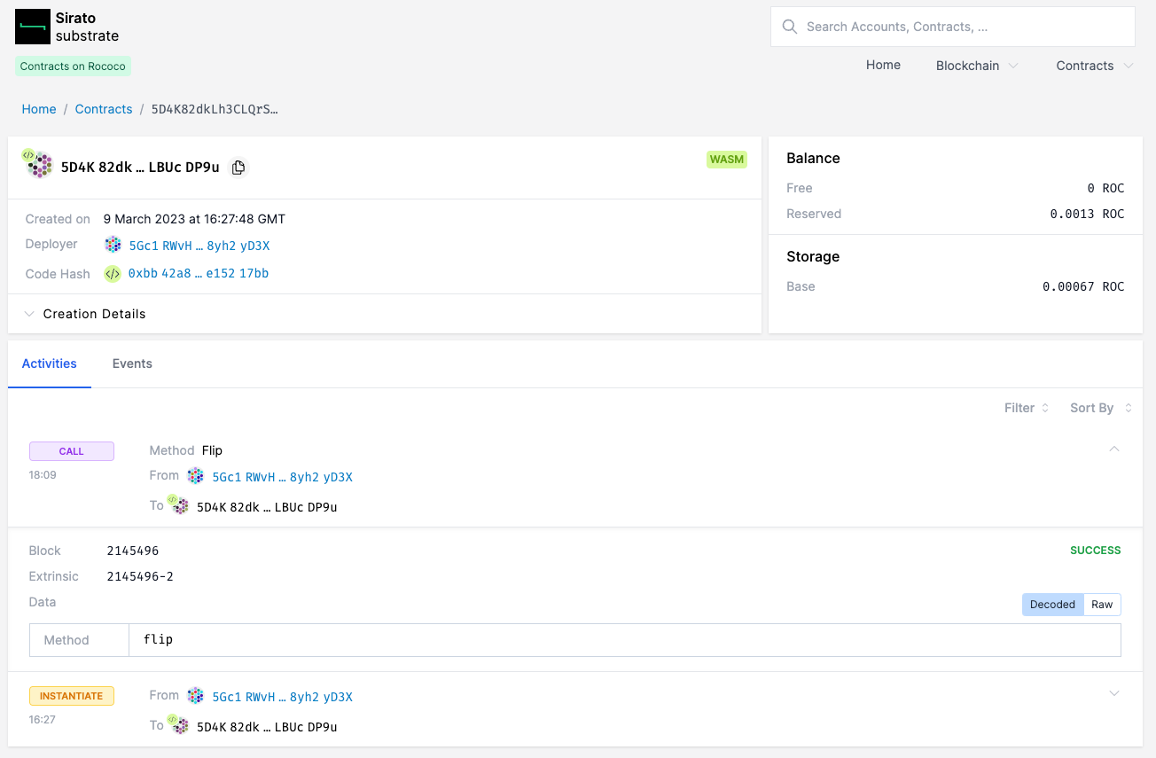Open the Code Hash link 0xbb42a8
Viewport: 1156px width, 758px height.
[198, 274]
